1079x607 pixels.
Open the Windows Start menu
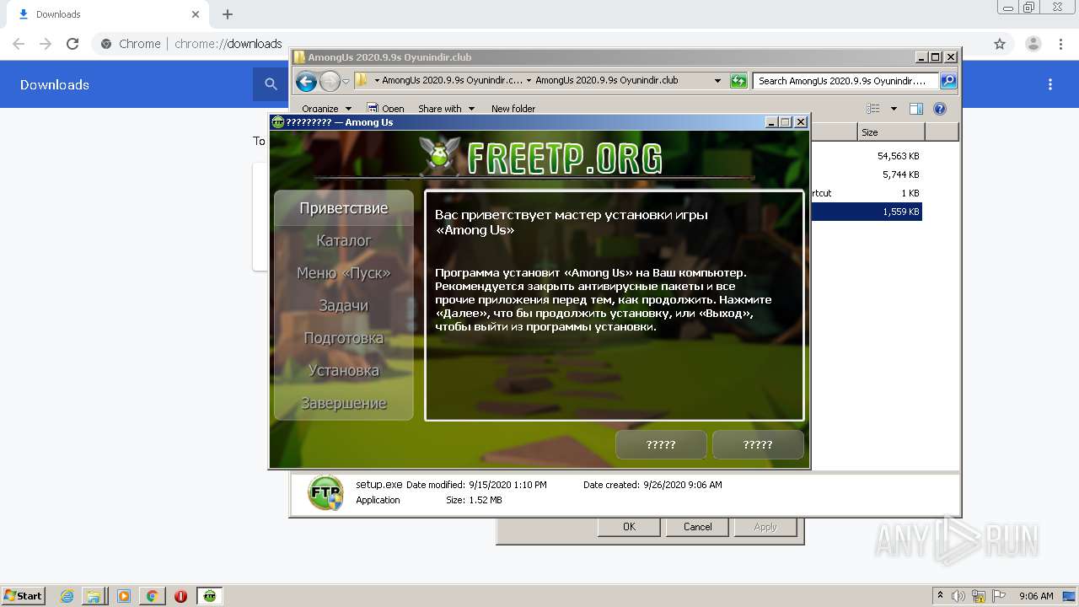point(24,595)
